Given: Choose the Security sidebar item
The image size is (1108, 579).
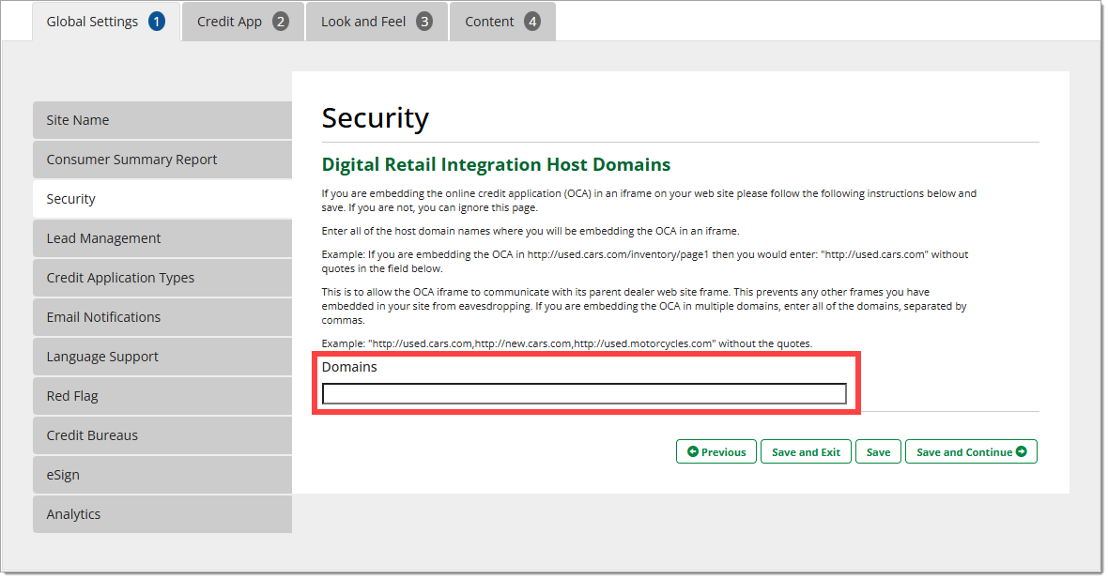Looking at the screenshot, I should [162, 199].
